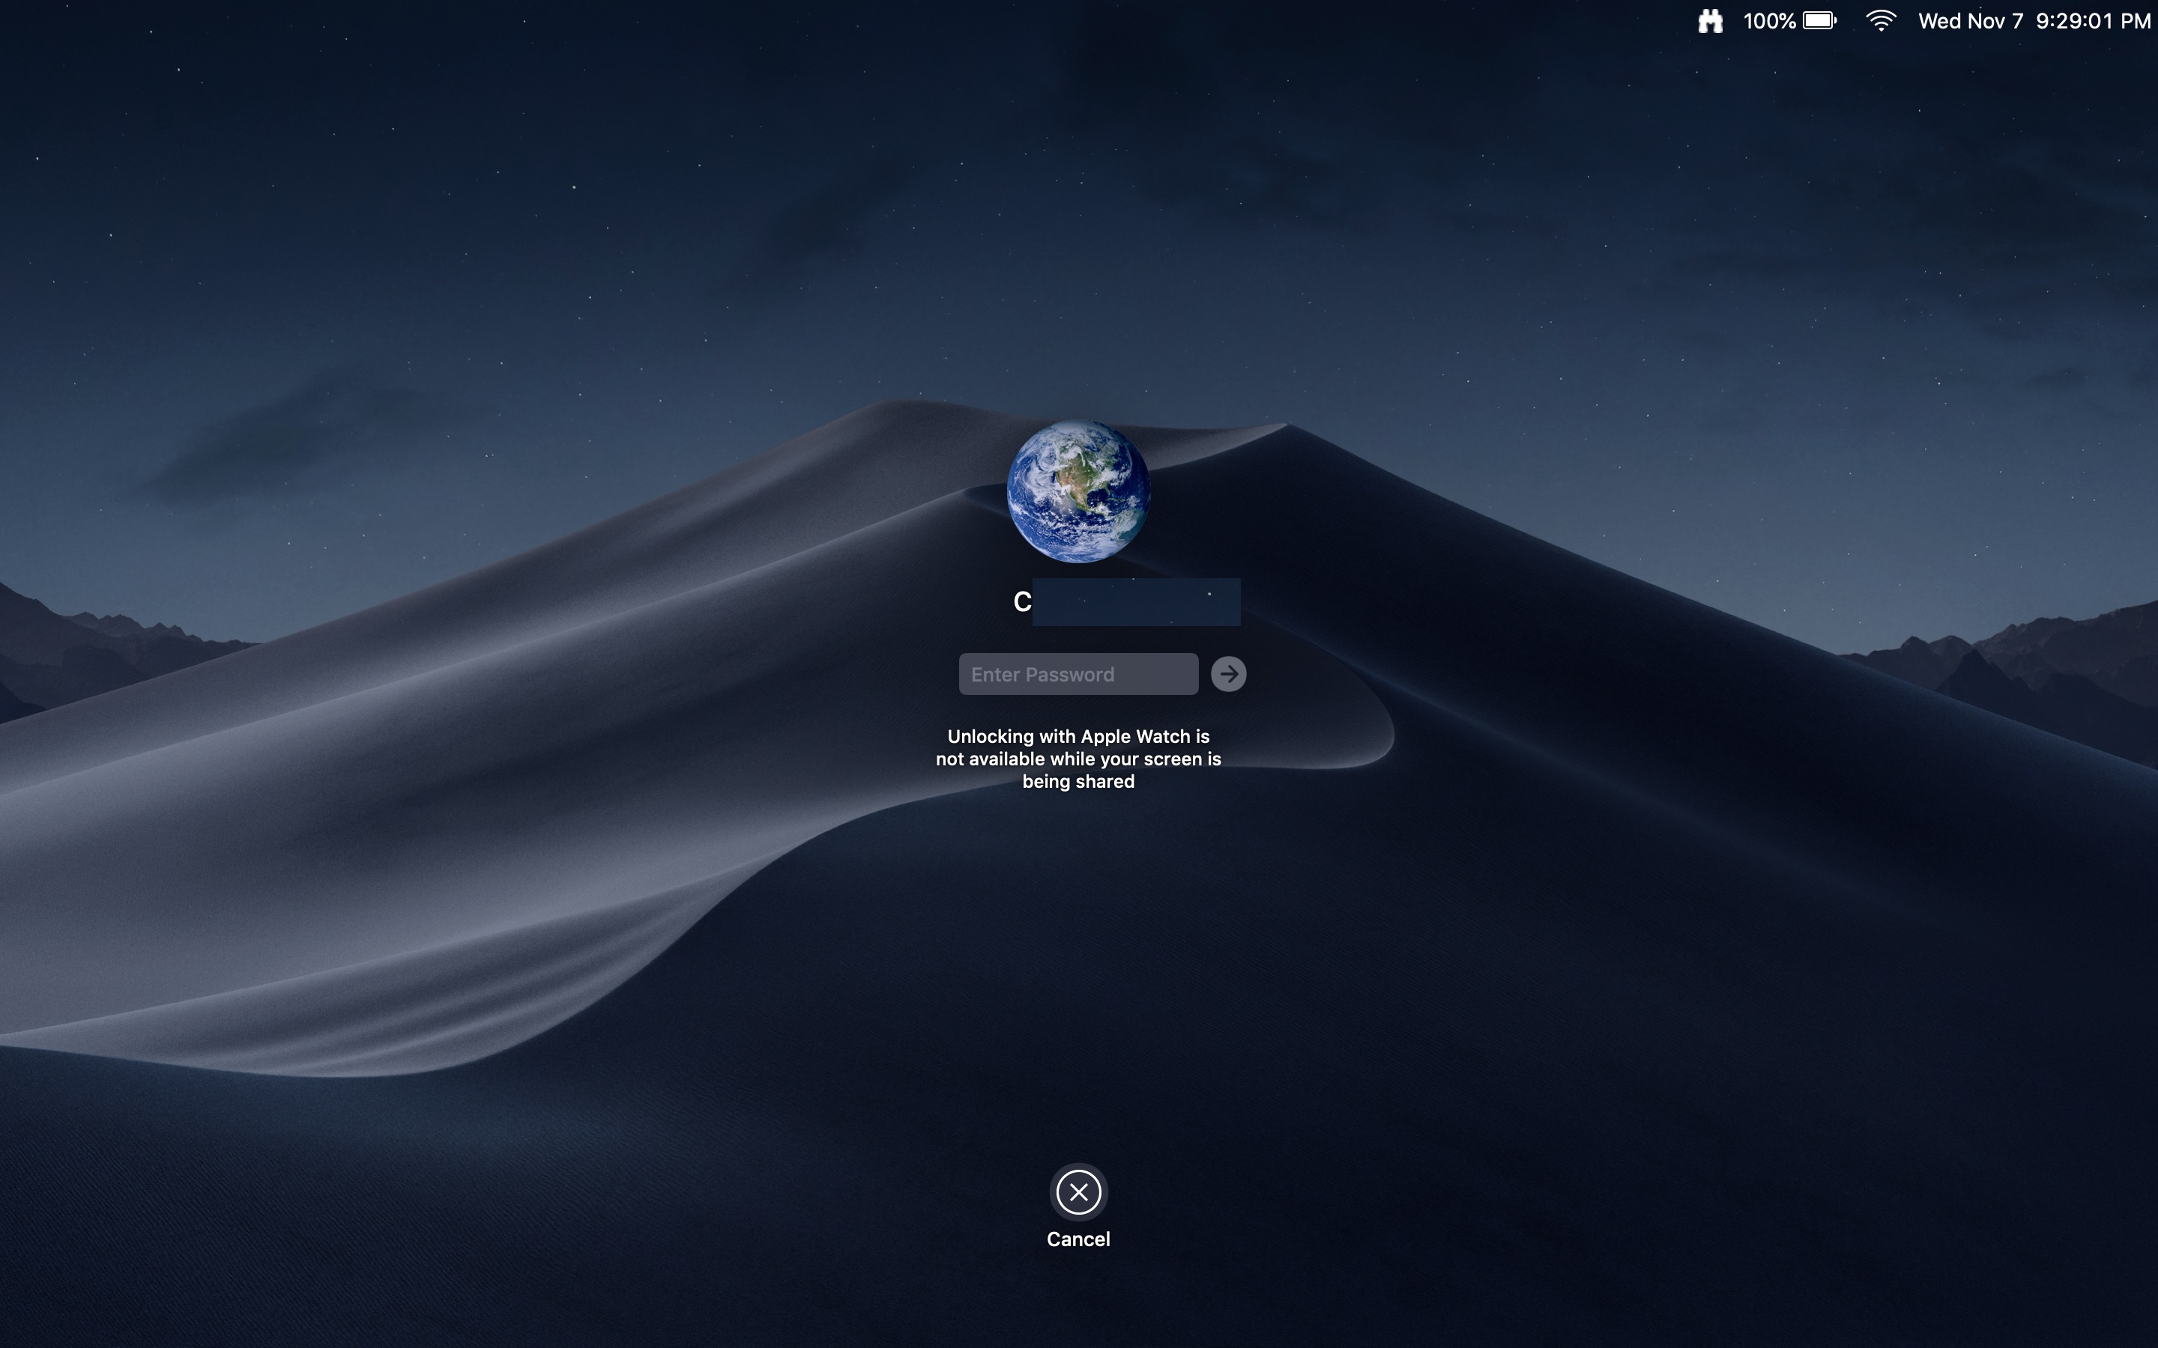2158x1348 pixels.
Task: Click the 9:29:01 PM clock time
Action: tap(2093, 20)
